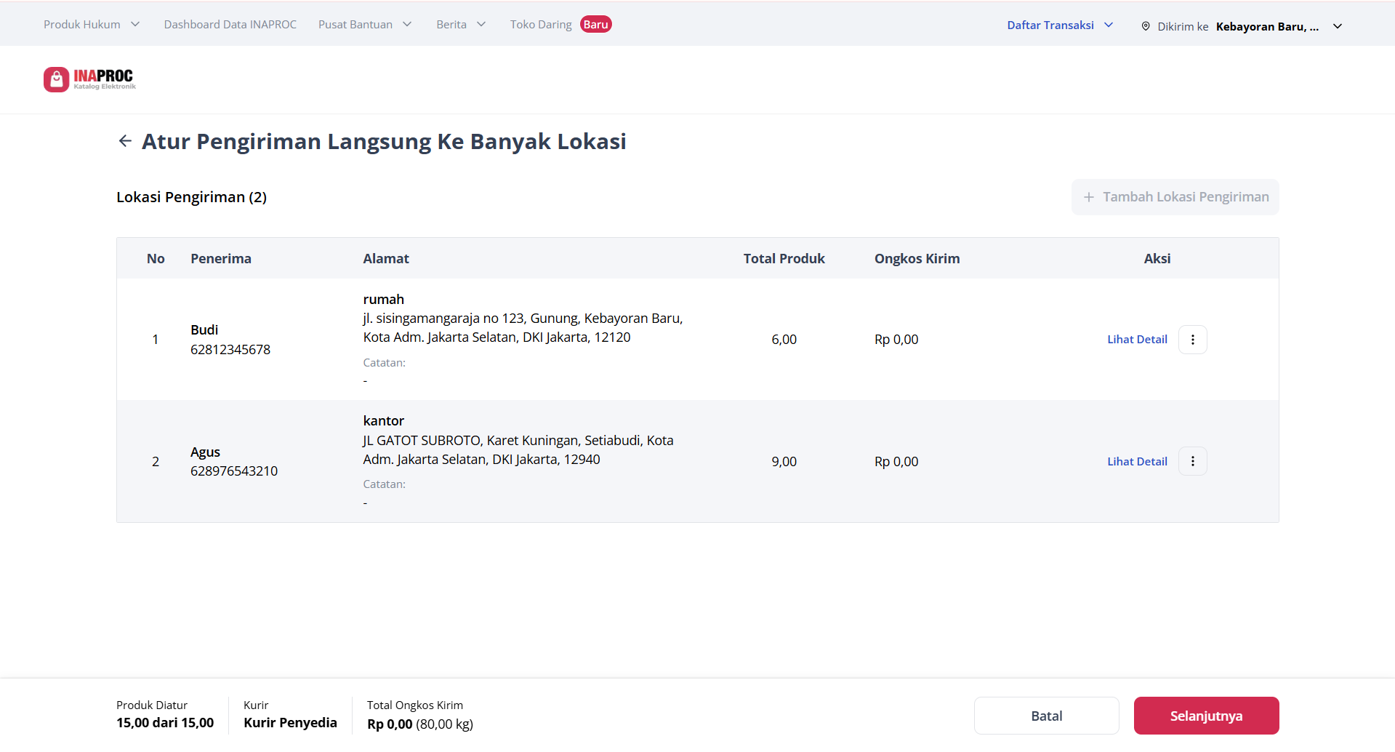The image size is (1395, 752).
Task: Expand the Produk Hukum dropdown
Action: 92,25
